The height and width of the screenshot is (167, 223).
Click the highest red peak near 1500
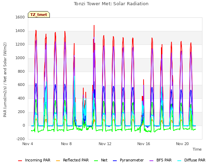[94, 26]
